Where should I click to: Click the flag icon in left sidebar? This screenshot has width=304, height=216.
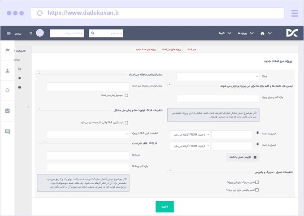point(7,50)
